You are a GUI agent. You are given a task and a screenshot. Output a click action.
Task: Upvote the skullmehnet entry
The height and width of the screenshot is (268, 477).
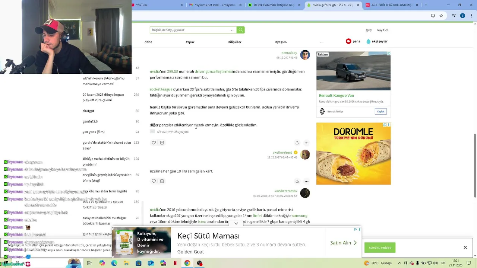154,181
